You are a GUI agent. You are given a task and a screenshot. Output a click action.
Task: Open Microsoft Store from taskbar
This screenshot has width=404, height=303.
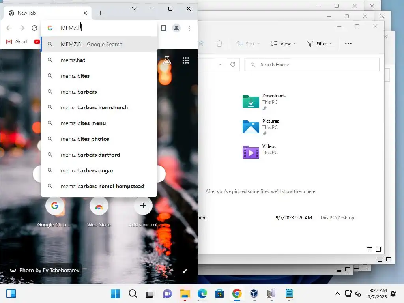(x=219, y=294)
